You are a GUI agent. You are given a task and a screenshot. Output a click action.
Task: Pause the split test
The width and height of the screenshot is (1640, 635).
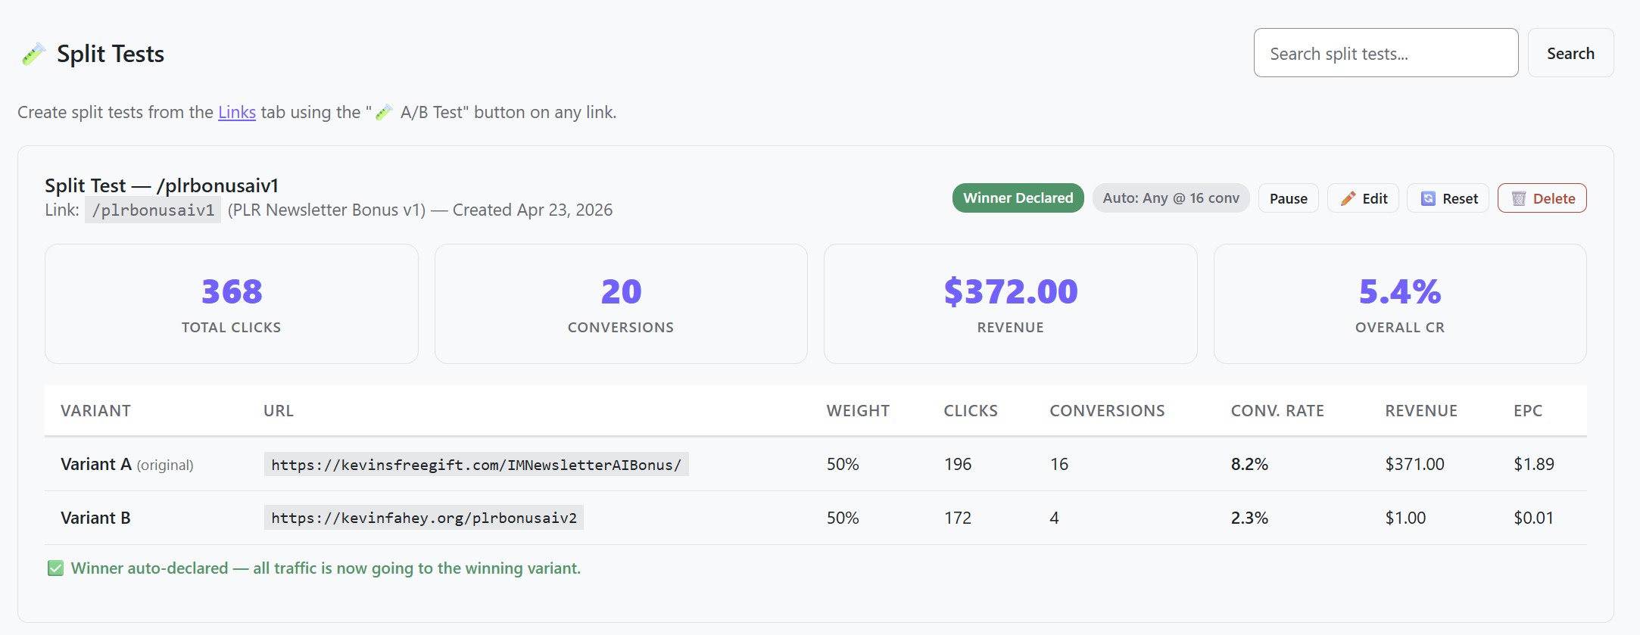click(x=1288, y=198)
